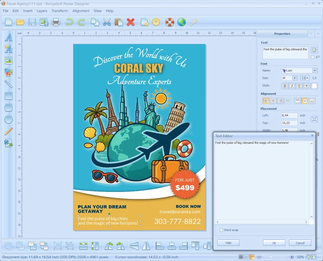Open the font Size dropdown
This screenshot has height=261, width=323.
[294, 78]
